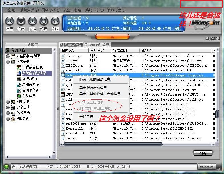Click the 诊断 heart icon
This screenshot has width=224, height=174.
21,21
